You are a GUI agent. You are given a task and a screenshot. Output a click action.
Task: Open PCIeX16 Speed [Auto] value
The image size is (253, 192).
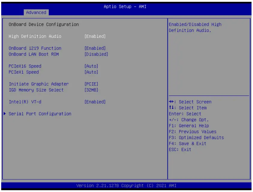click(x=91, y=66)
